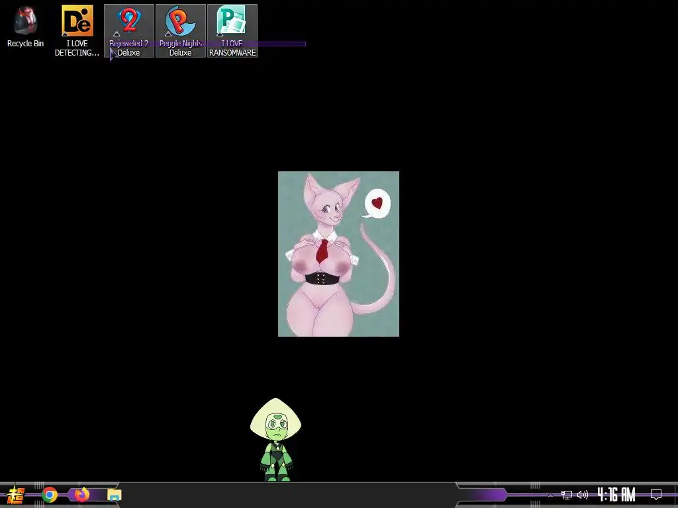The width and height of the screenshot is (678, 508).
Task: Open the Recycle Bin desktop icon
Action: (26, 26)
